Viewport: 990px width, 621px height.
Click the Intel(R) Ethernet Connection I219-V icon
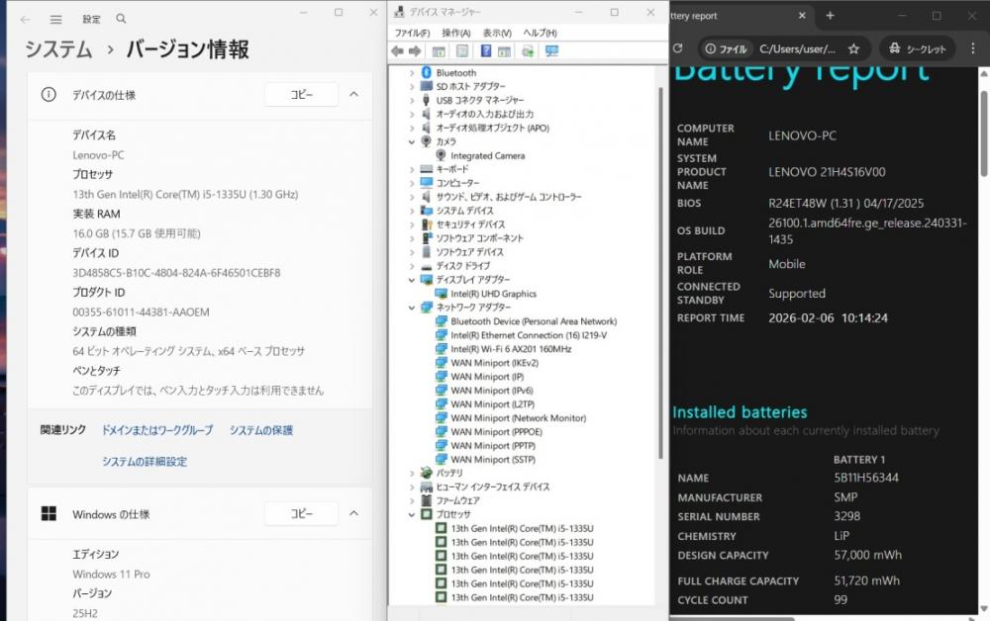[x=441, y=335]
